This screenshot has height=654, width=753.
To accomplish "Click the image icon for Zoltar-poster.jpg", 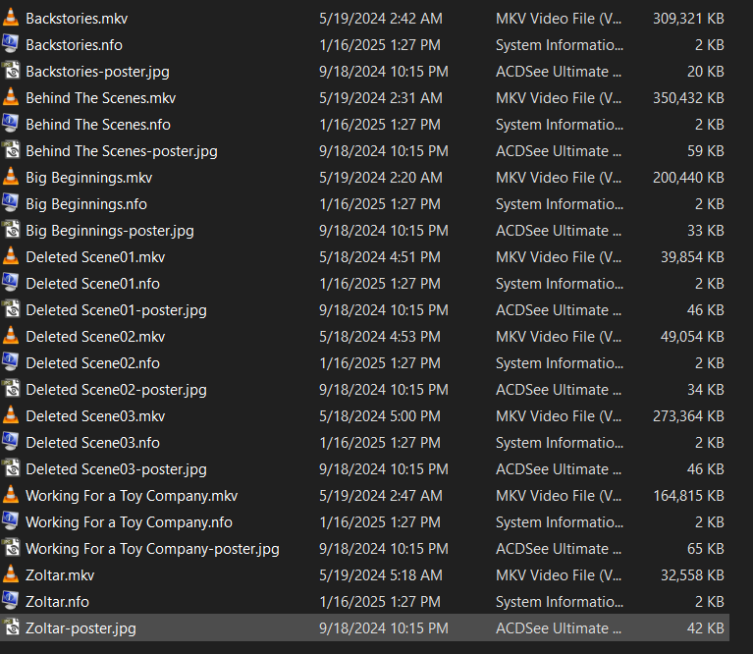I will (x=11, y=627).
